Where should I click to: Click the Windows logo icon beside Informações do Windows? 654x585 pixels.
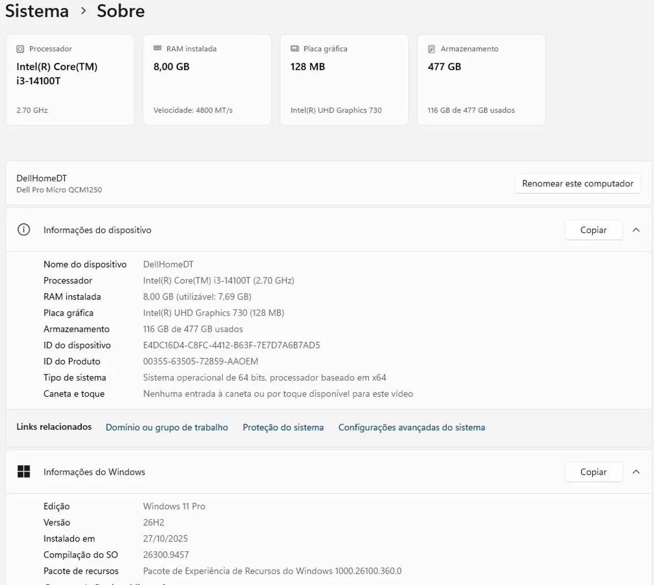tap(24, 472)
